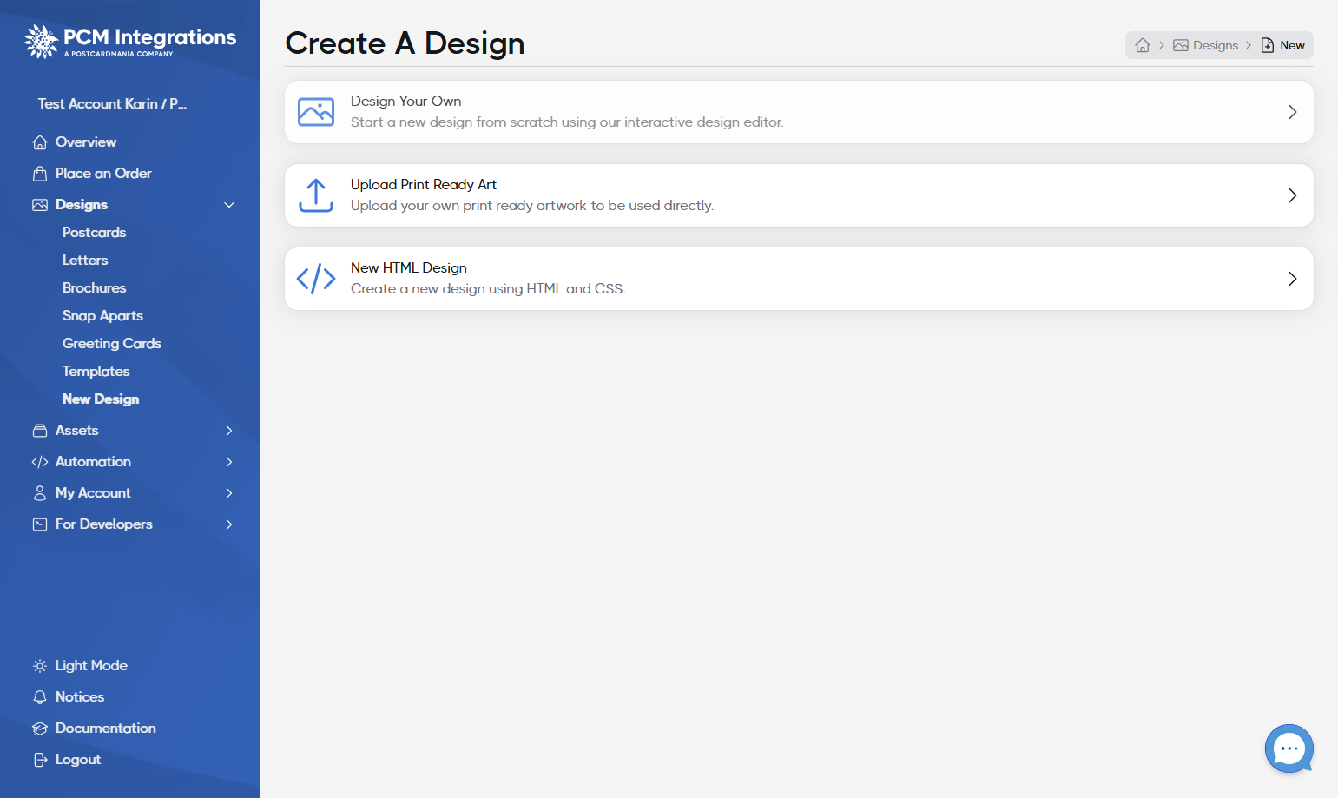Click the Designs sidebar label
This screenshot has width=1338, height=798.
point(82,205)
